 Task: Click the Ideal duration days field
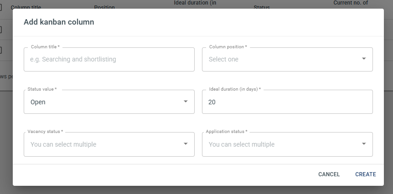click(x=287, y=102)
